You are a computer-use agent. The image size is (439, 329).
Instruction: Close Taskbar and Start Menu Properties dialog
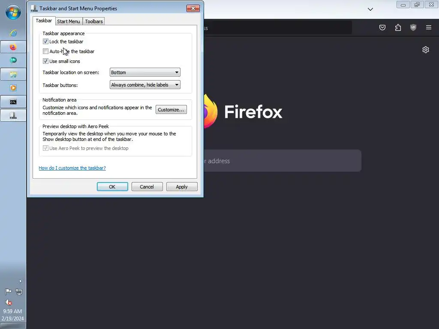pyautogui.click(x=193, y=9)
